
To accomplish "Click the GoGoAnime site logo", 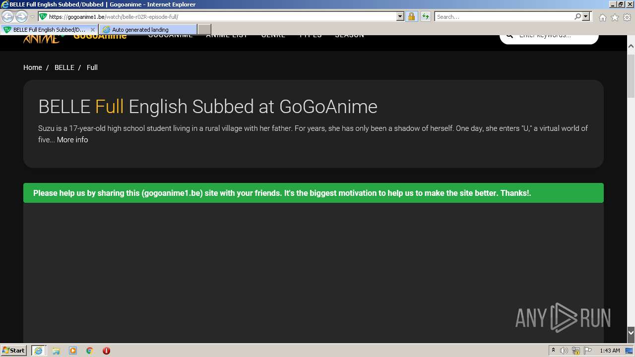I will pyautogui.click(x=75, y=38).
